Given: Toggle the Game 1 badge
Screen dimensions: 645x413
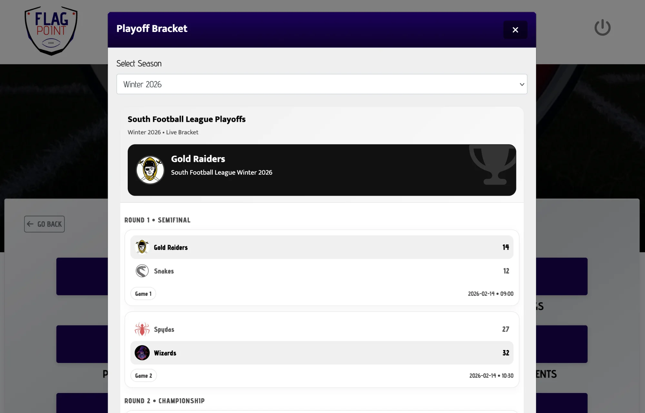Looking at the screenshot, I should pyautogui.click(x=143, y=294).
